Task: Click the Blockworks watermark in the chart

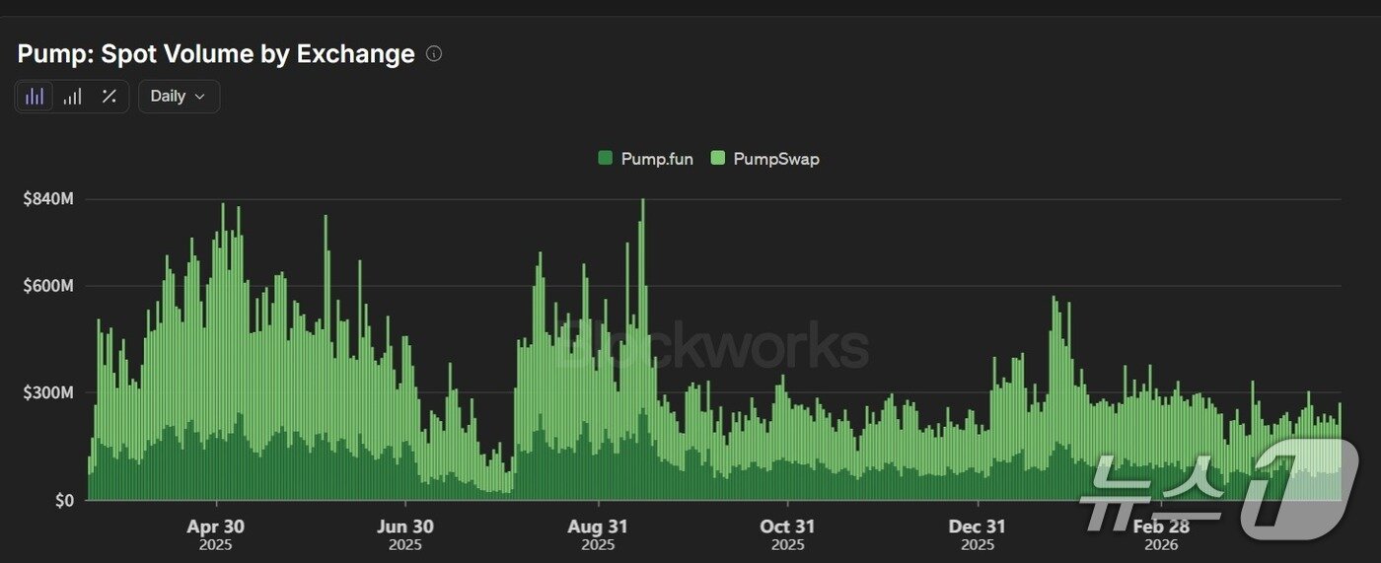Action: pyautogui.click(x=712, y=347)
